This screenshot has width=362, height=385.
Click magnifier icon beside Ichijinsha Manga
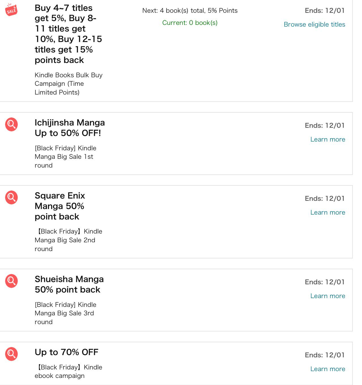tap(11, 124)
